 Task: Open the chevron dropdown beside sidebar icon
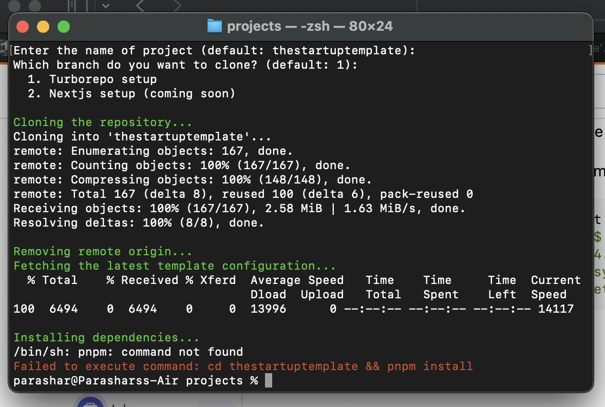tap(106, 6)
